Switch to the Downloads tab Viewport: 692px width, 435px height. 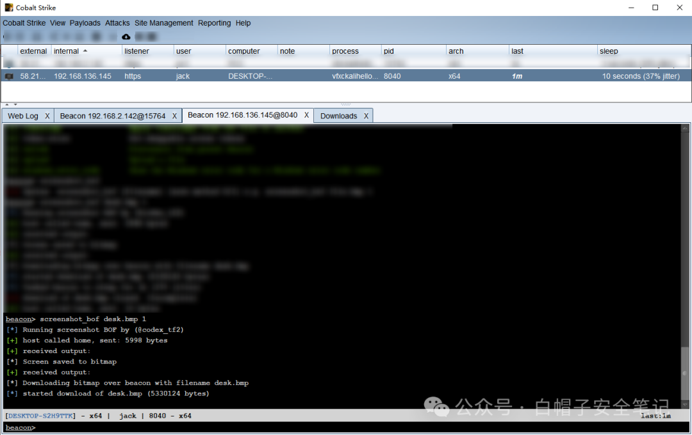click(339, 116)
